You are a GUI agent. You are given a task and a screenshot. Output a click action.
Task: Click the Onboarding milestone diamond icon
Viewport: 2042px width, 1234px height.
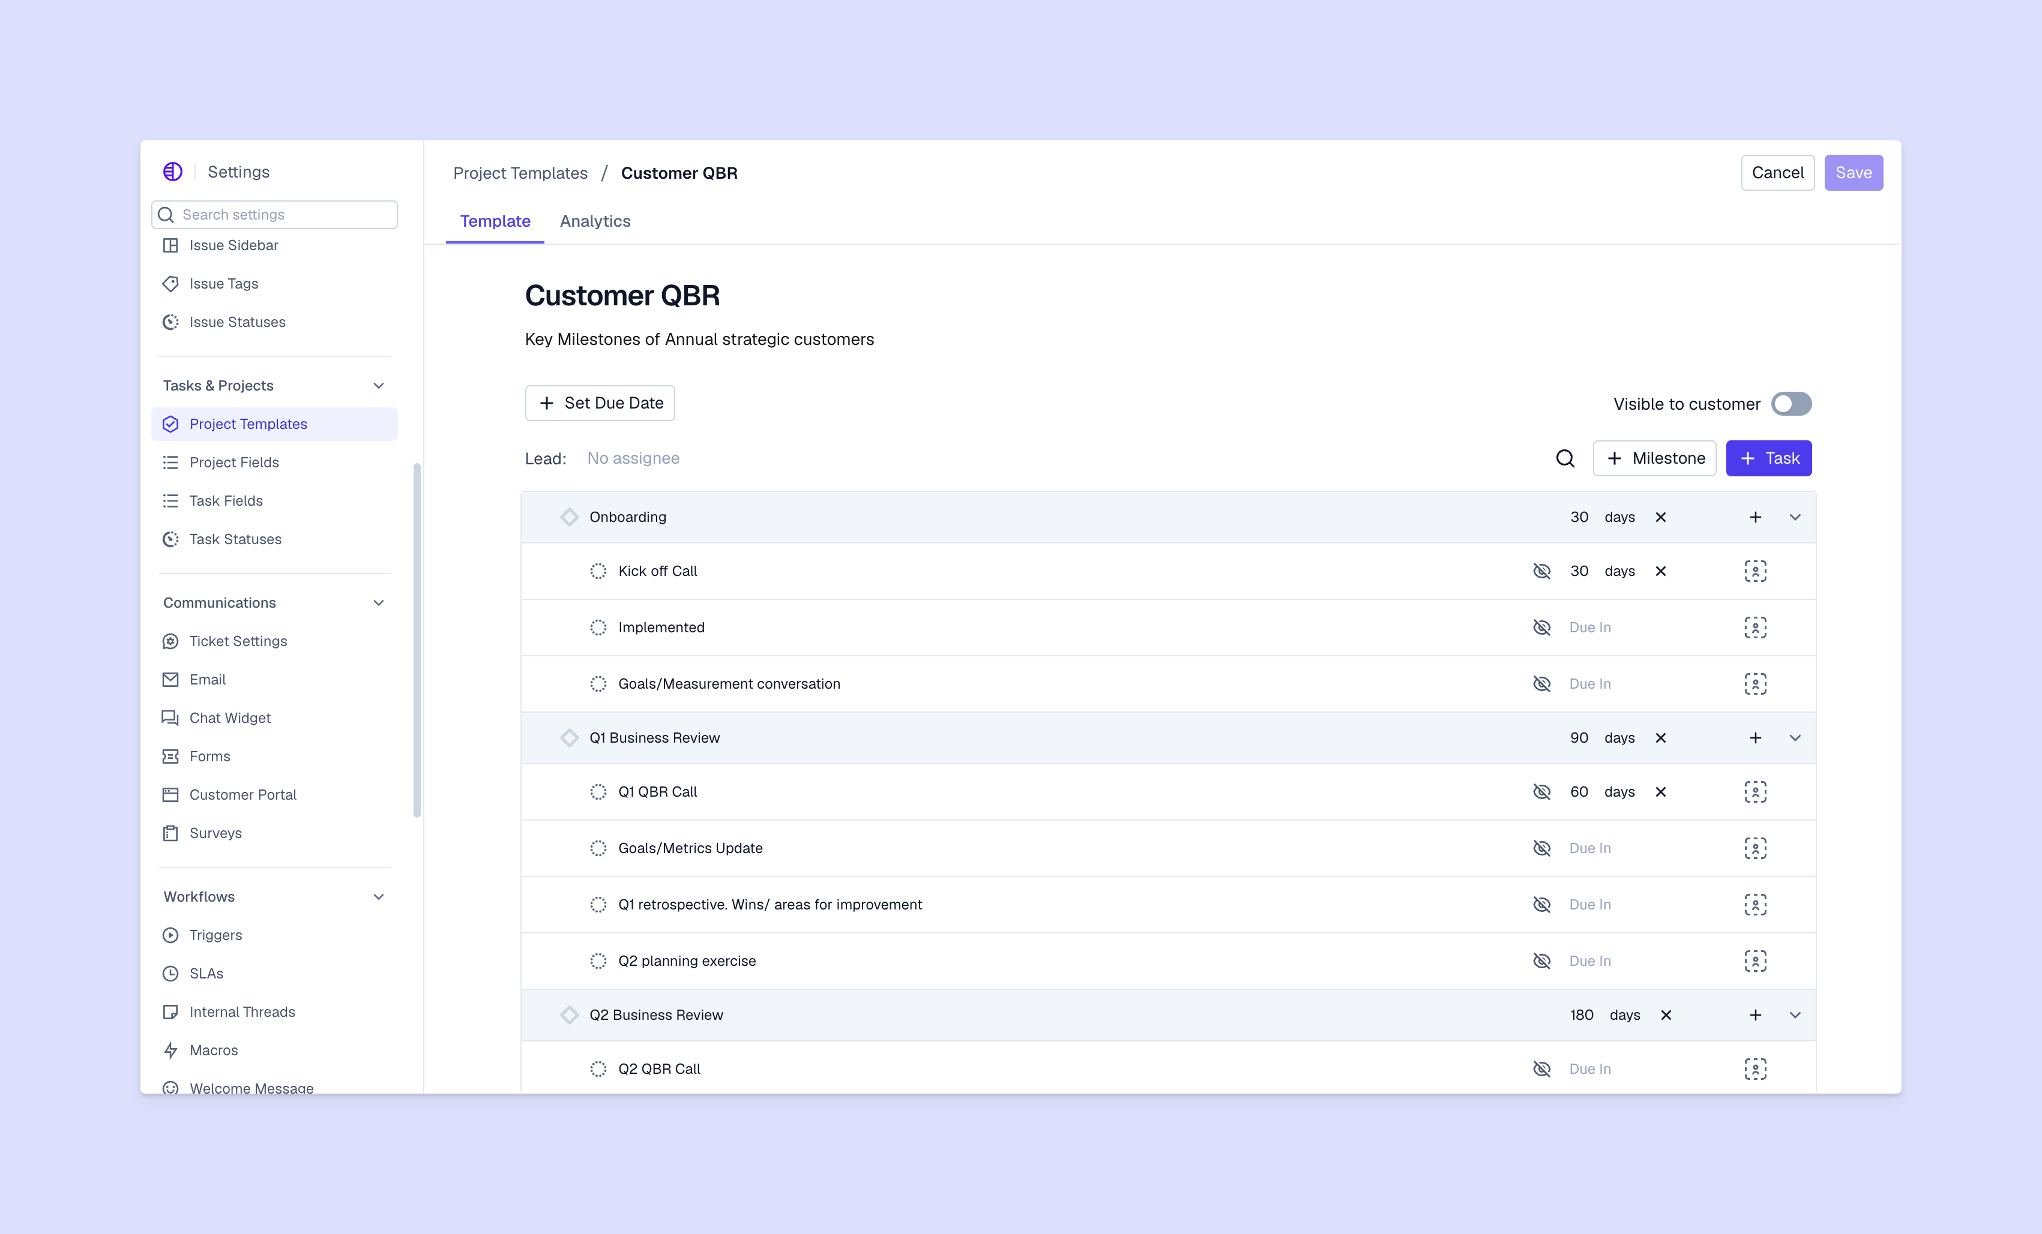[570, 518]
